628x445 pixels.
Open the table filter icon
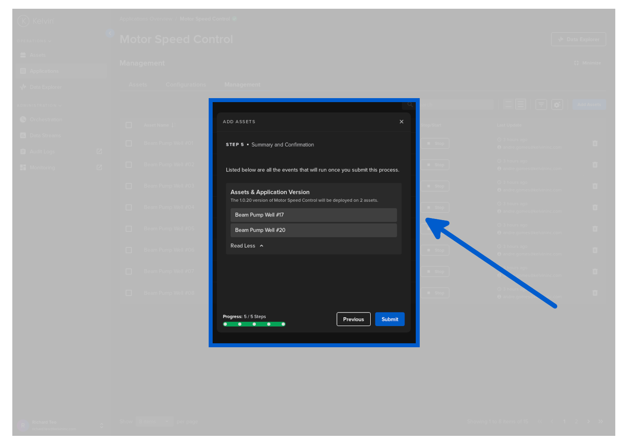(x=541, y=104)
